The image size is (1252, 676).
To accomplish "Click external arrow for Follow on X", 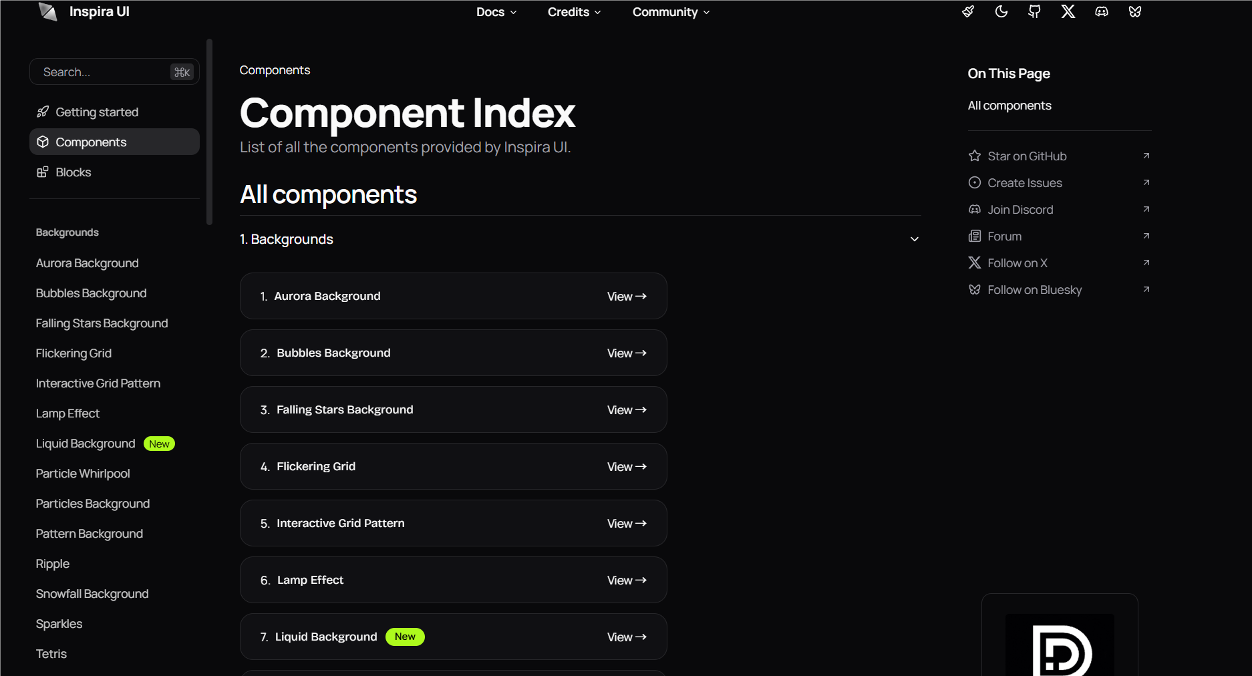I will pos(1146,263).
